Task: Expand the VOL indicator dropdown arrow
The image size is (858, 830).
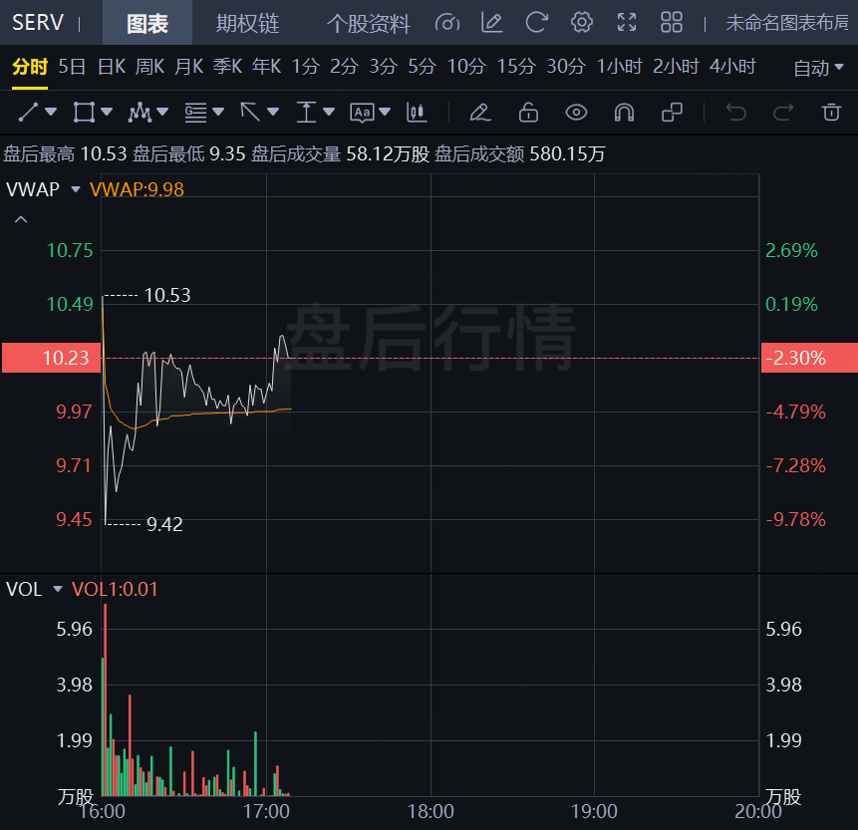Action: click(57, 589)
